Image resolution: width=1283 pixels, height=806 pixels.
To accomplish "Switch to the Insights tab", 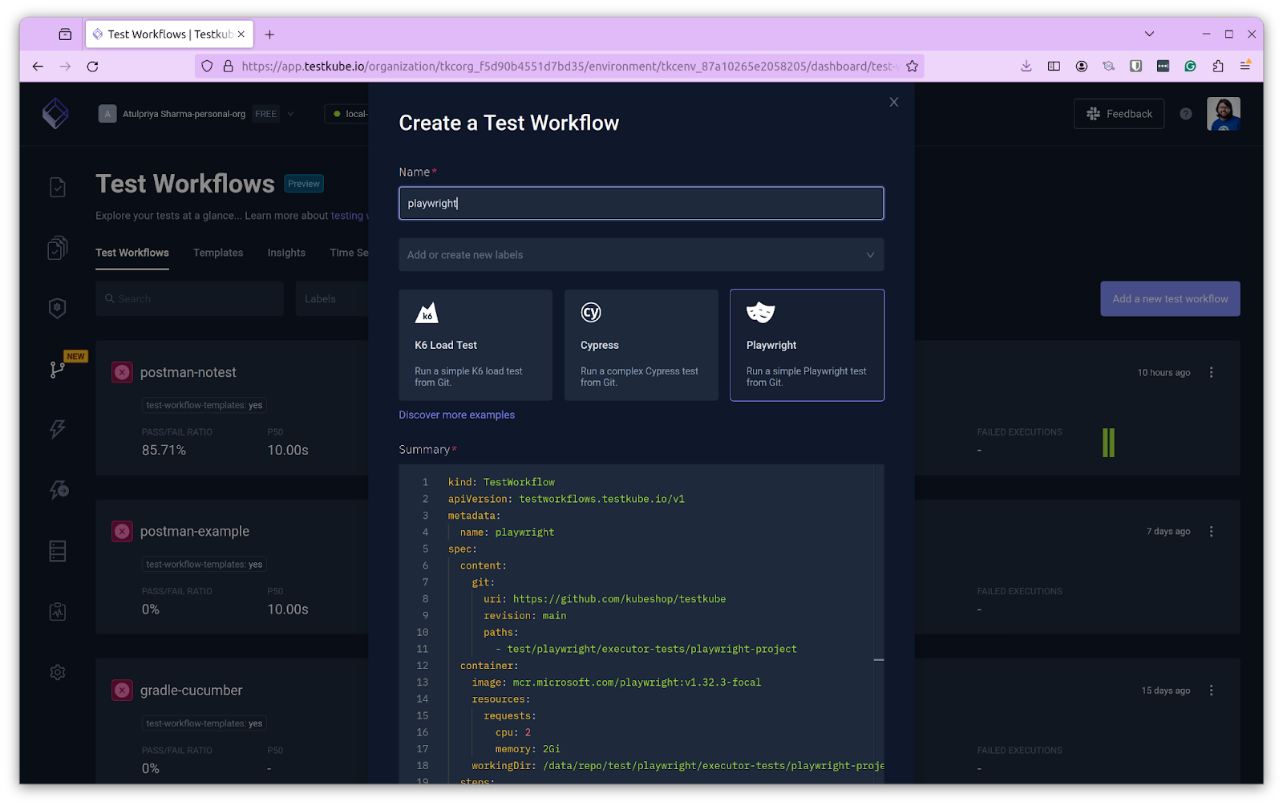I will [x=286, y=253].
